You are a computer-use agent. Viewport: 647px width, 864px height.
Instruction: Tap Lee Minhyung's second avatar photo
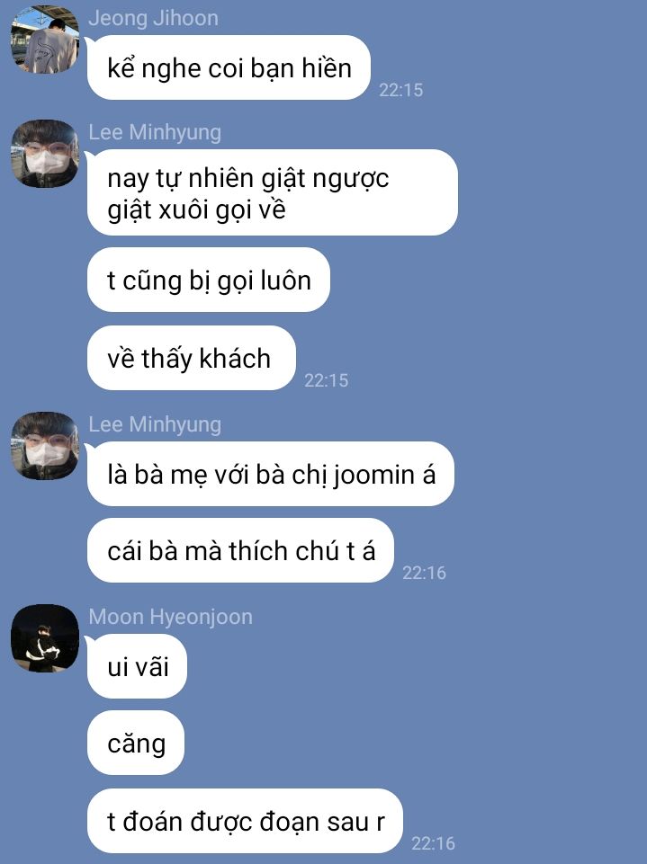pos(45,446)
